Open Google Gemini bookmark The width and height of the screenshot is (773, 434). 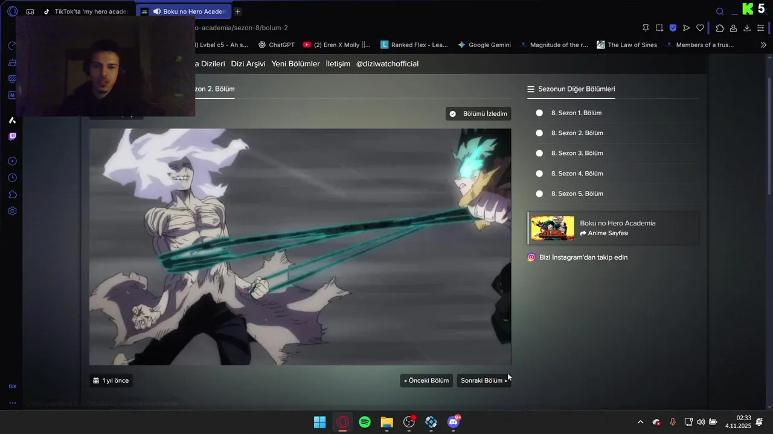coord(484,45)
